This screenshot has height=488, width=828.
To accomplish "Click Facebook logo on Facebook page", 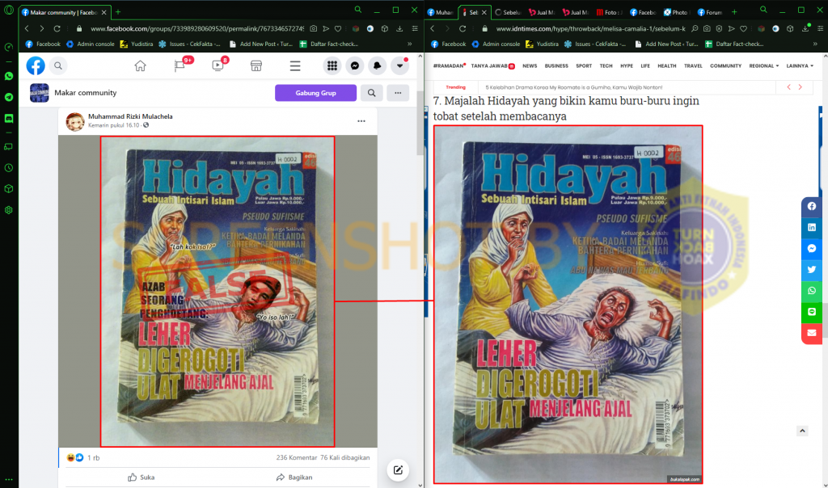I will tap(36, 66).
